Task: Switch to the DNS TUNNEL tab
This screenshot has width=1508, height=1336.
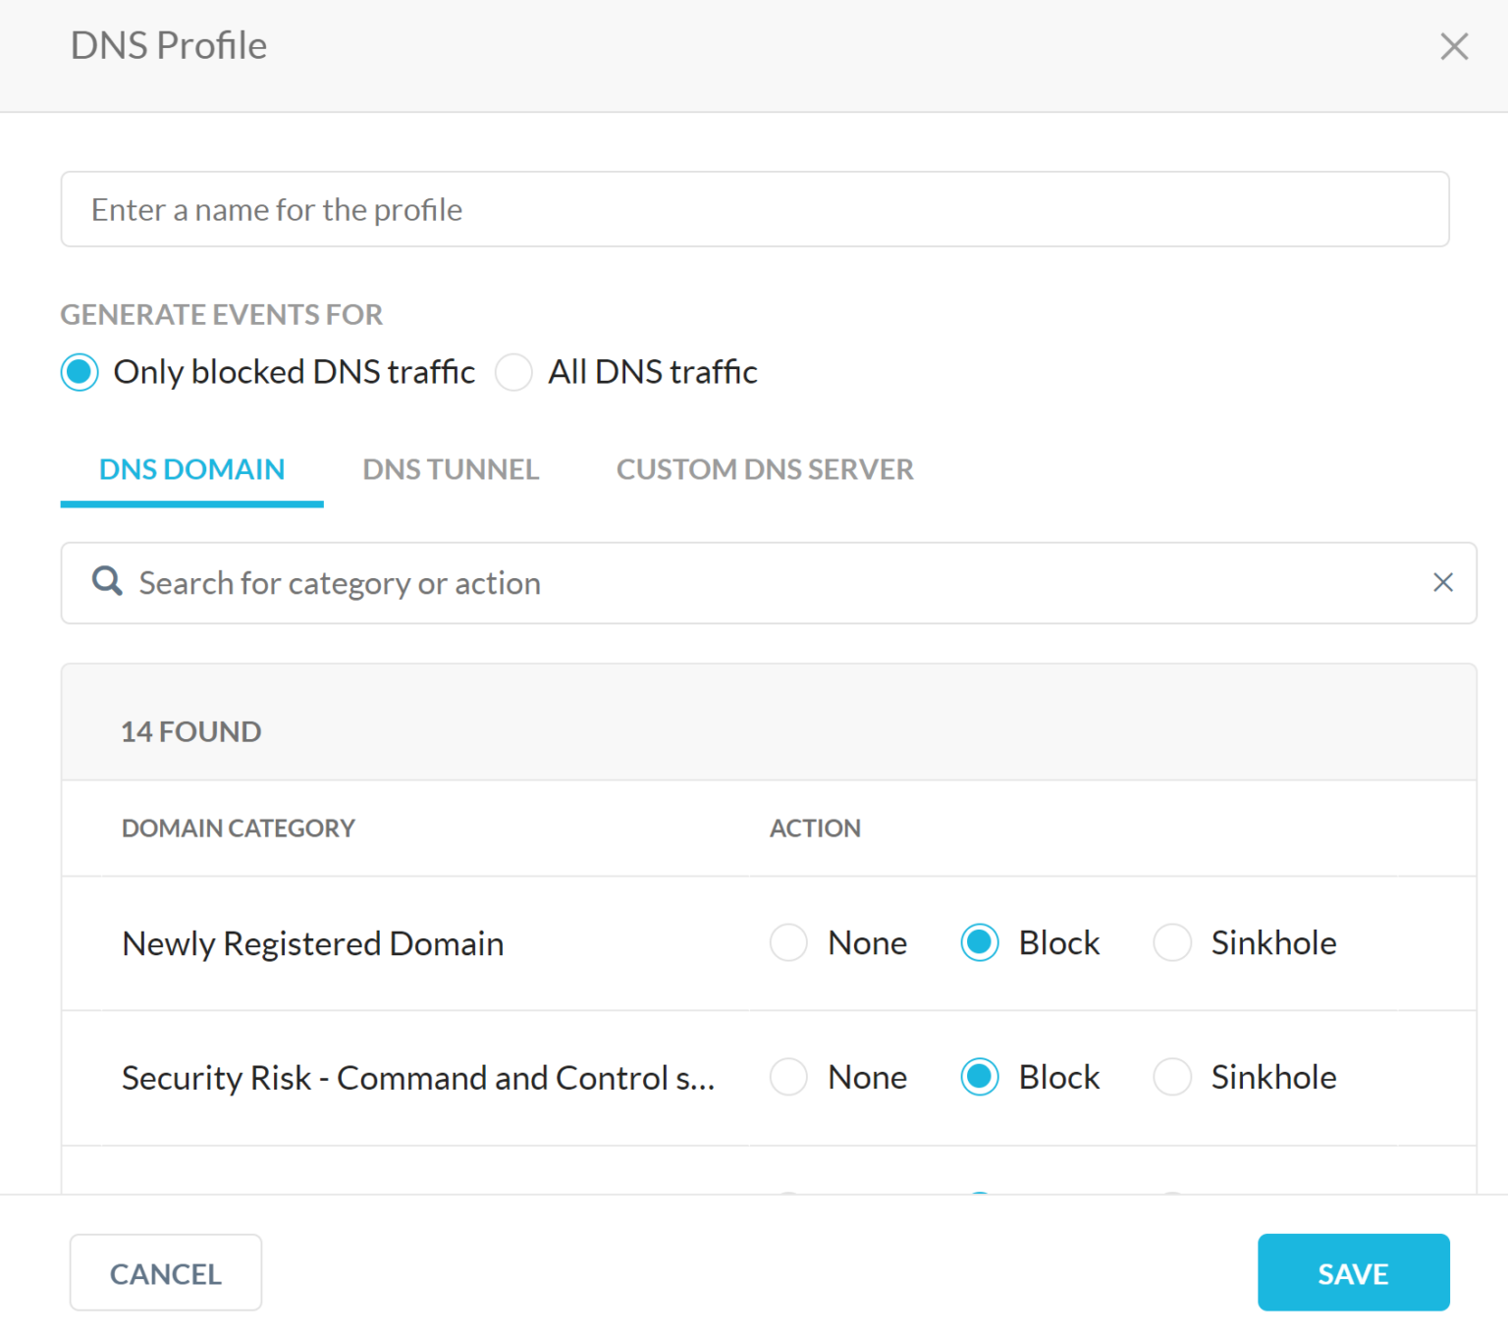Action: coord(451,469)
